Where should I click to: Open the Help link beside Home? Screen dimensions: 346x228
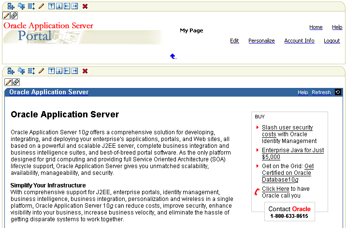click(x=337, y=27)
